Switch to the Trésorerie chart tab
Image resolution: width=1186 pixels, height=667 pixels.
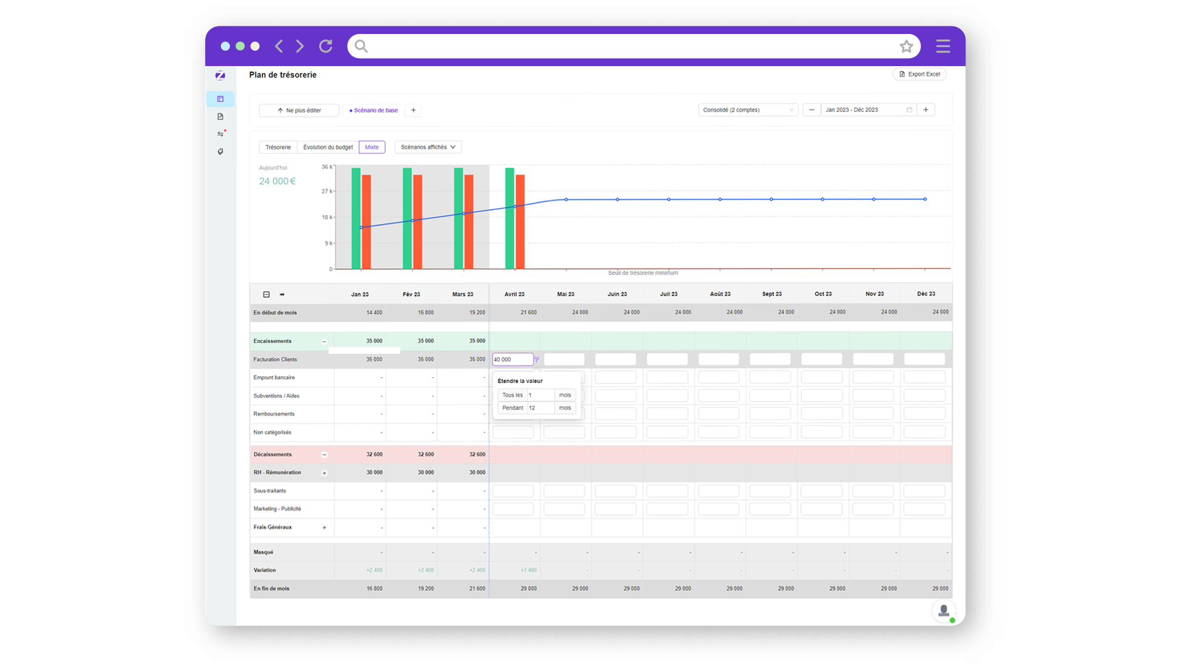[278, 147]
